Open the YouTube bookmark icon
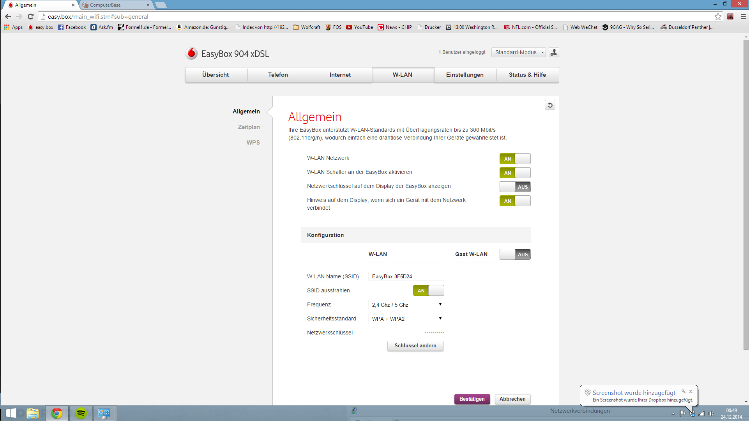This screenshot has width=749, height=421. [x=349, y=27]
